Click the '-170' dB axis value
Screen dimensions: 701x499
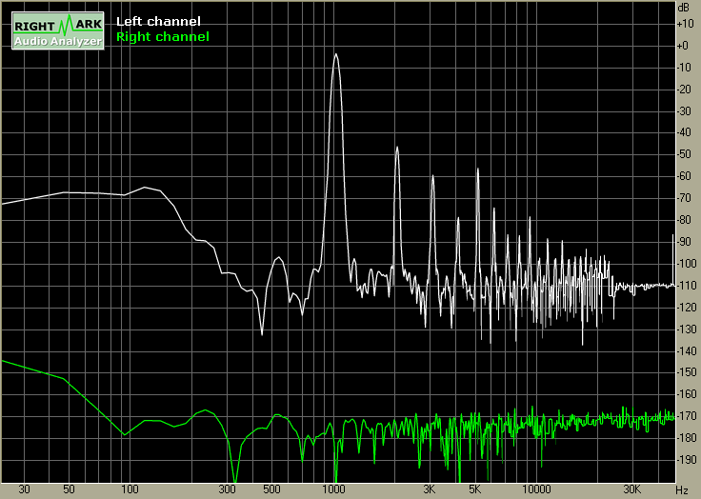(x=687, y=416)
